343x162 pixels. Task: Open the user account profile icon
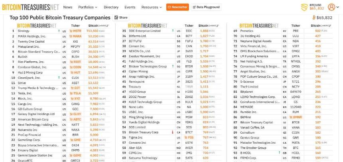coord(331,7)
